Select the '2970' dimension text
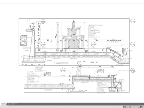Viewport: 144px width, 108px height. [97, 40]
